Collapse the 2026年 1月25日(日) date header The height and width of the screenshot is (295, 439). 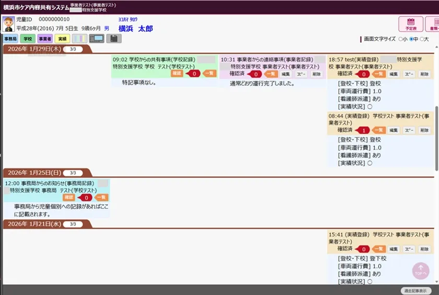[x=34, y=173]
